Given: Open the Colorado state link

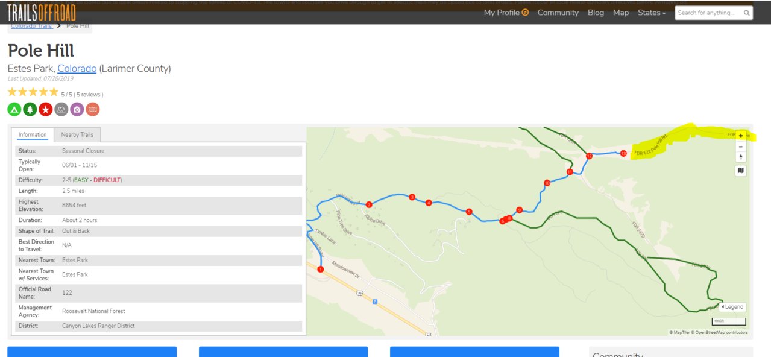Looking at the screenshot, I should (x=77, y=69).
